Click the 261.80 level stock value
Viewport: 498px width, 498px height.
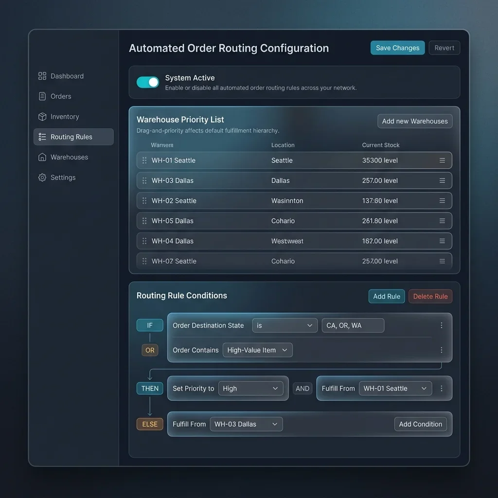pos(380,221)
